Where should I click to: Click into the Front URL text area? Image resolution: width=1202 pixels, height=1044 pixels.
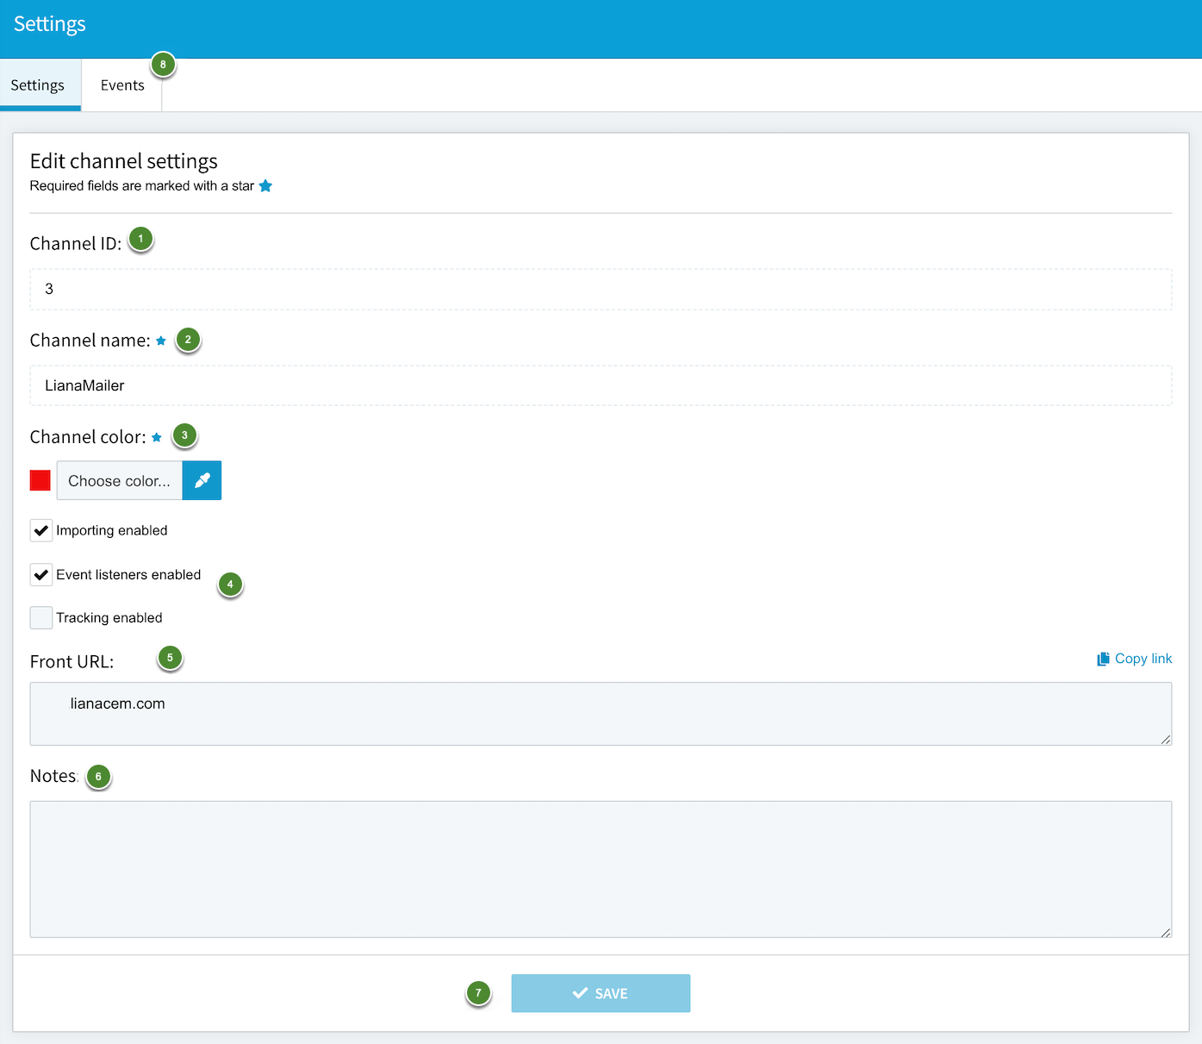[601, 714]
